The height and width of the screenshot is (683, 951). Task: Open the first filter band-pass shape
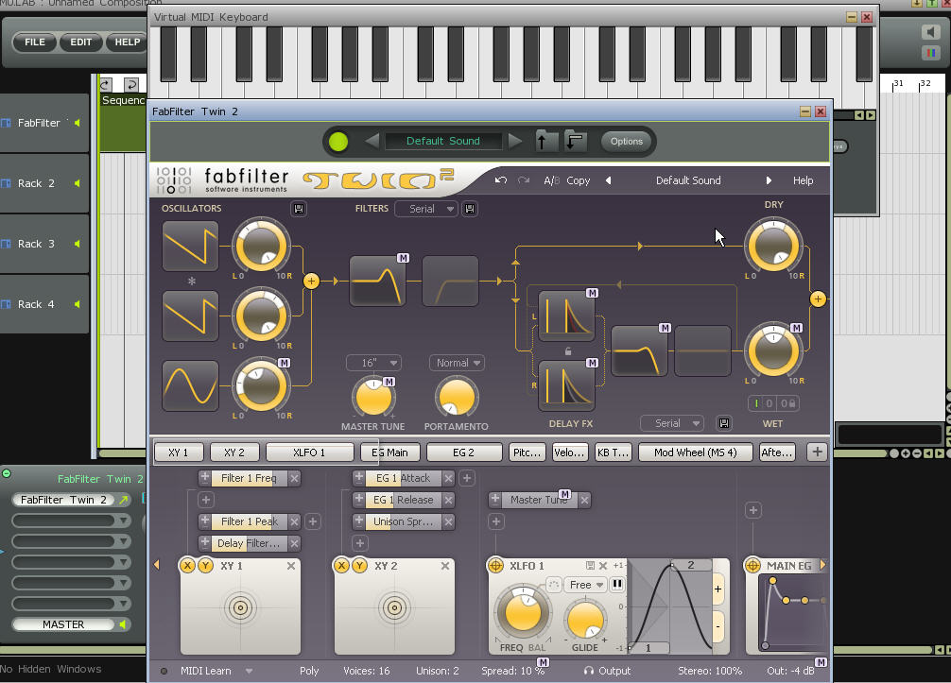coord(377,282)
